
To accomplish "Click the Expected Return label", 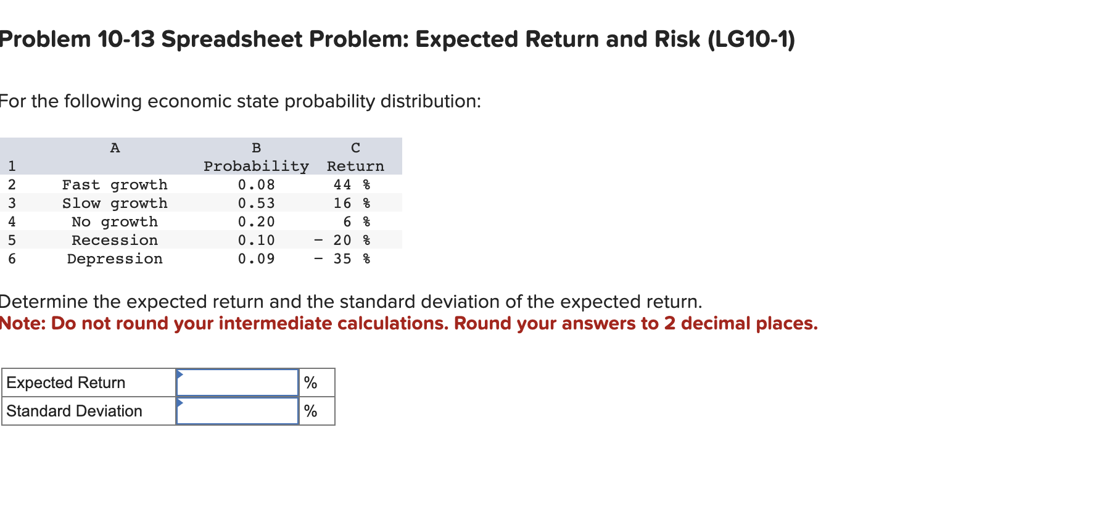I will pyautogui.click(x=66, y=383).
